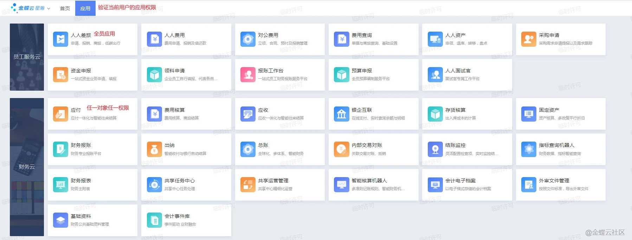Screen dimensions: 632x240
Task: Click description 全员预算编制服务平台
Action: click(370, 79)
